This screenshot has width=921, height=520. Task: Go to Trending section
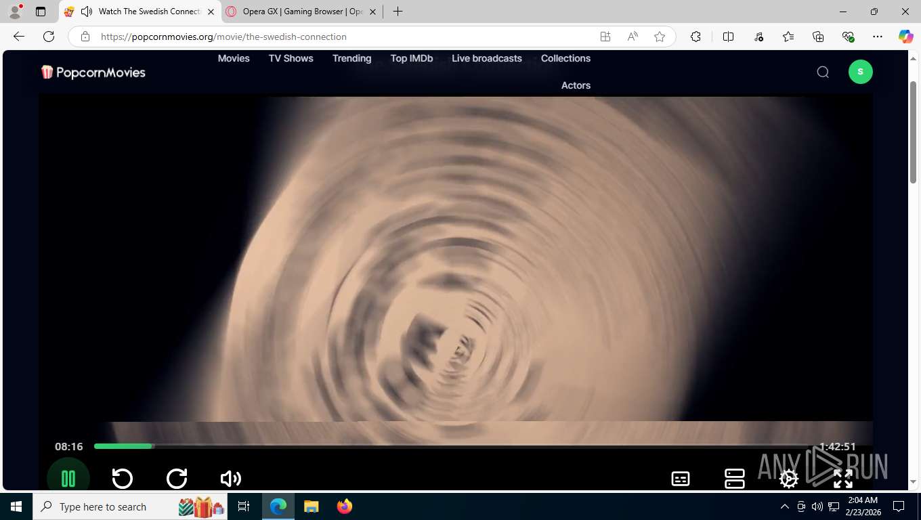(352, 58)
